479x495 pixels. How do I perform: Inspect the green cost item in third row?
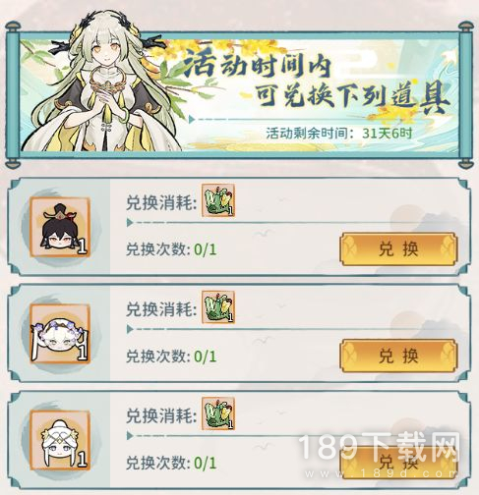(x=218, y=413)
